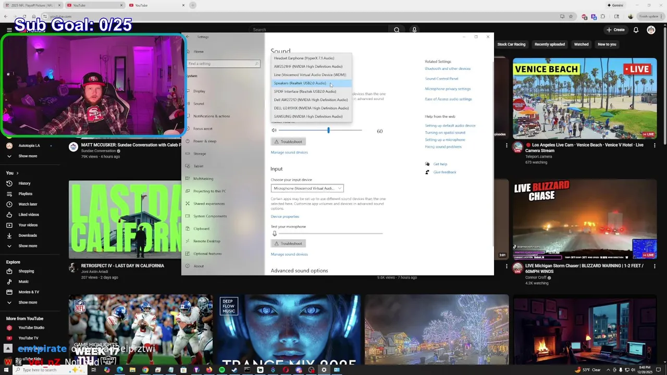Select Headset Earphone (HyperX 7.1 Audio) output
Screen dimensions: 667x375
click(x=311, y=58)
